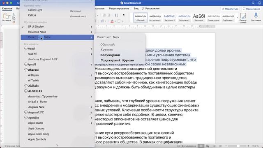
Task: Choose Полужирный in the Courier New submenu
Action: coord(110,55)
